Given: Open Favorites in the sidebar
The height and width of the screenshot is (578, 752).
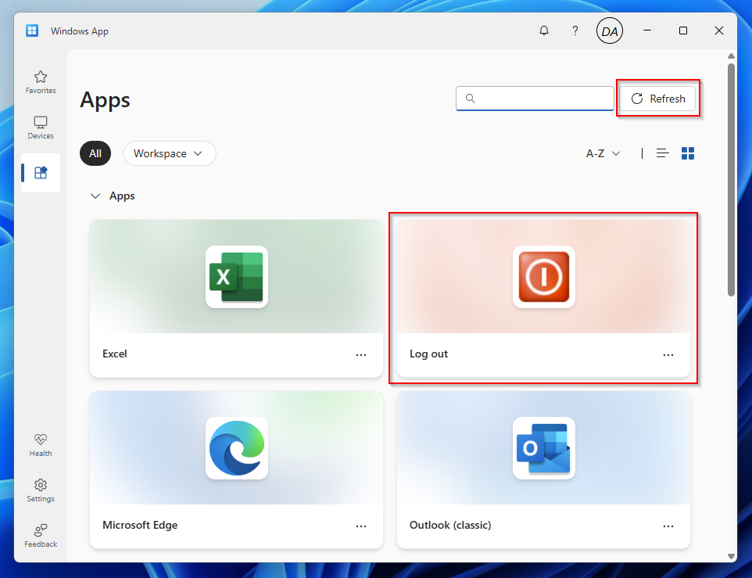Looking at the screenshot, I should click(41, 82).
